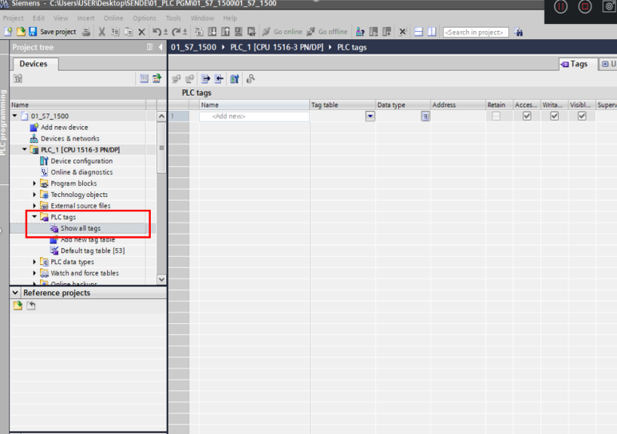617x434 pixels.
Task: Expand the Program blocks folder
Action: click(x=34, y=183)
